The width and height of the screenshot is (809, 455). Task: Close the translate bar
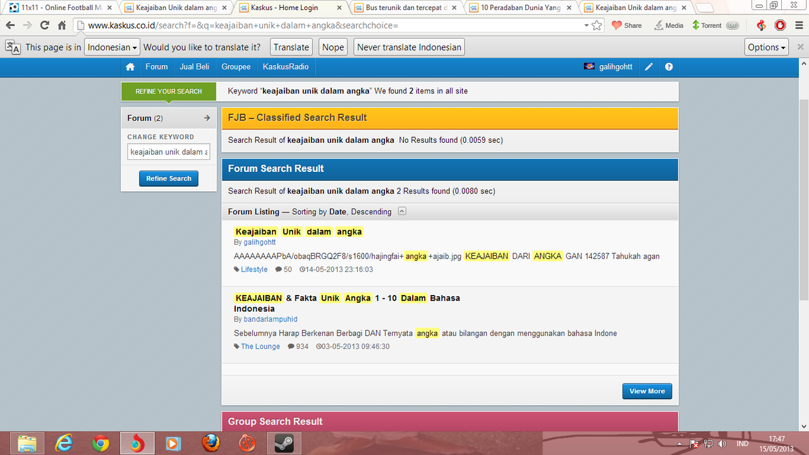tap(800, 47)
